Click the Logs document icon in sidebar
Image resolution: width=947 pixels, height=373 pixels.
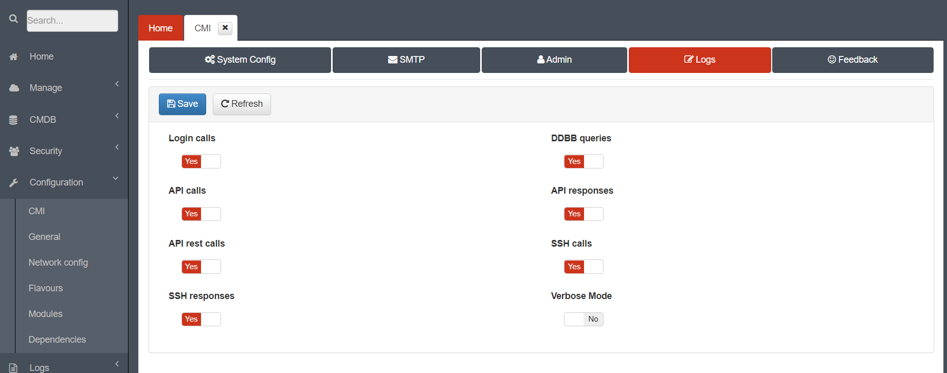[x=14, y=368]
